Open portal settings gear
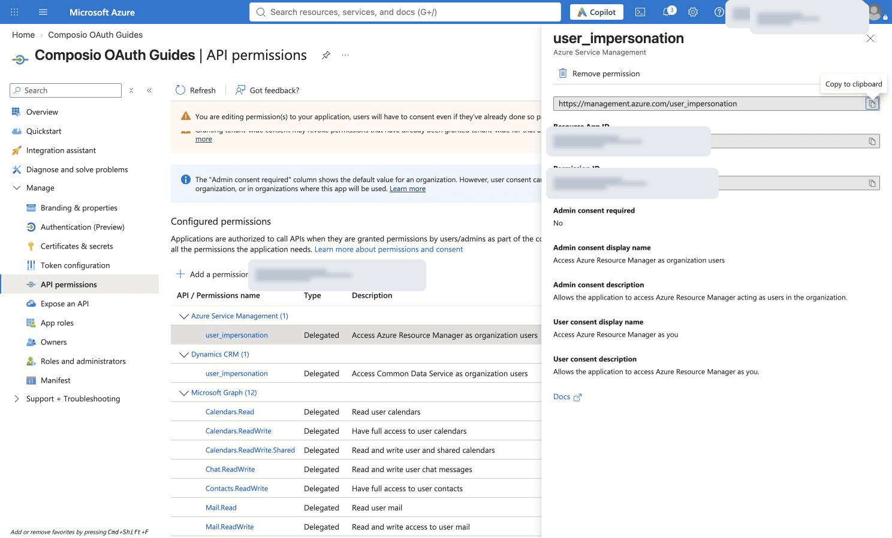The width and height of the screenshot is (892, 538). click(693, 12)
